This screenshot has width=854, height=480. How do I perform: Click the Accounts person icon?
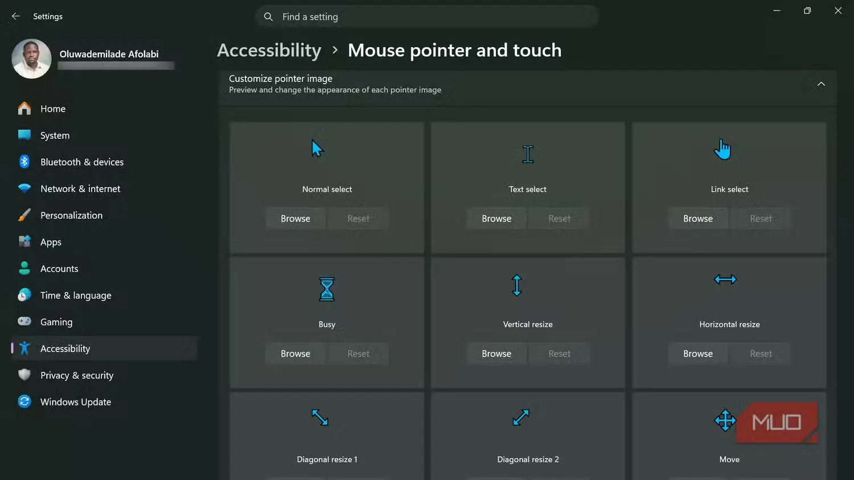(x=24, y=268)
